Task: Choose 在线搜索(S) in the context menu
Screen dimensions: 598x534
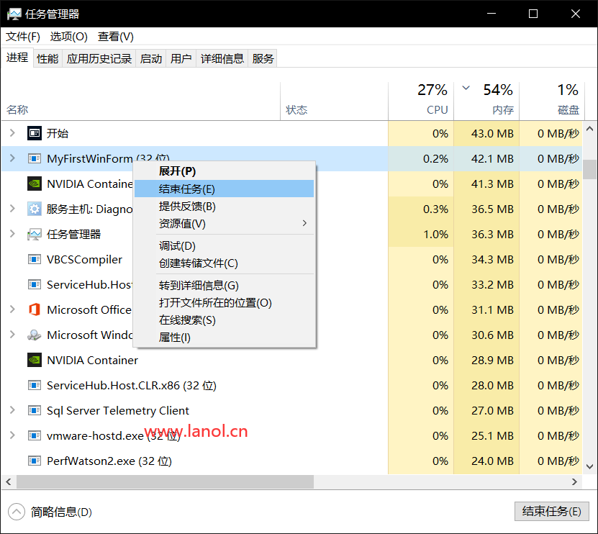Action: point(224,320)
